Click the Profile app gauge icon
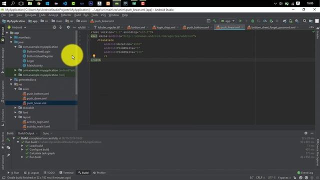This screenshot has height=180, width=320. pyautogui.click(x=265, y=21)
